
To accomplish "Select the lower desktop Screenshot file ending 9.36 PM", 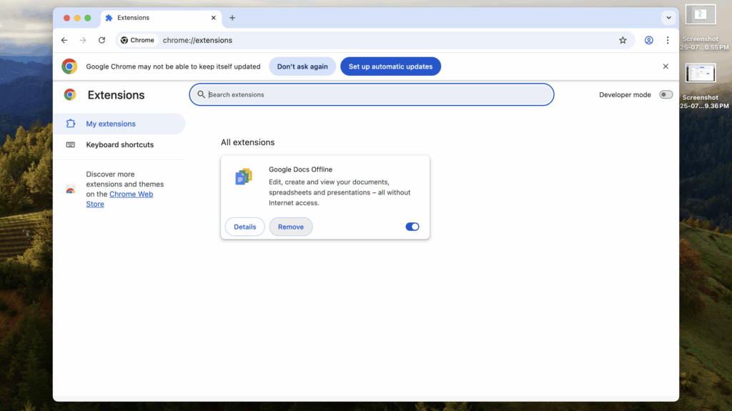I will click(x=701, y=74).
